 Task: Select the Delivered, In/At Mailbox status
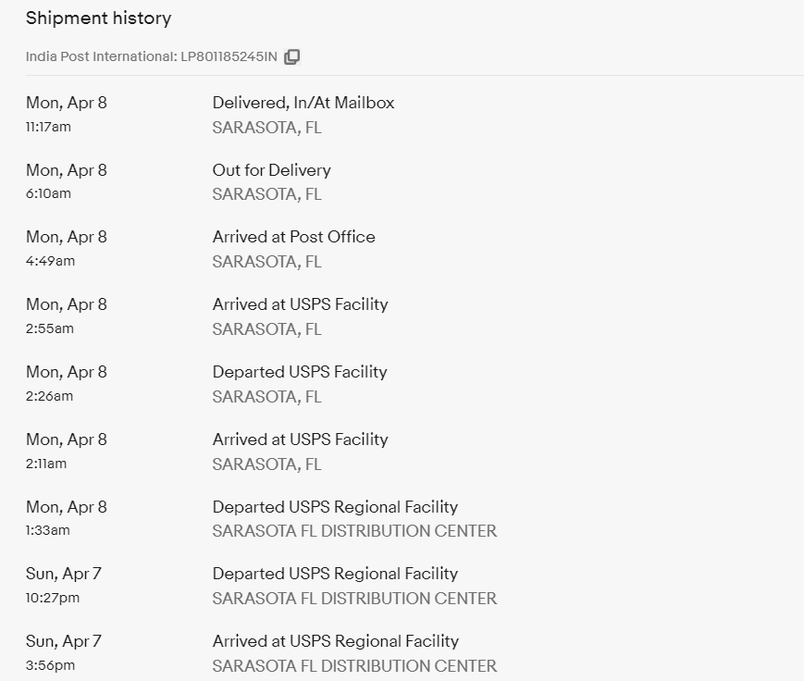(x=303, y=103)
